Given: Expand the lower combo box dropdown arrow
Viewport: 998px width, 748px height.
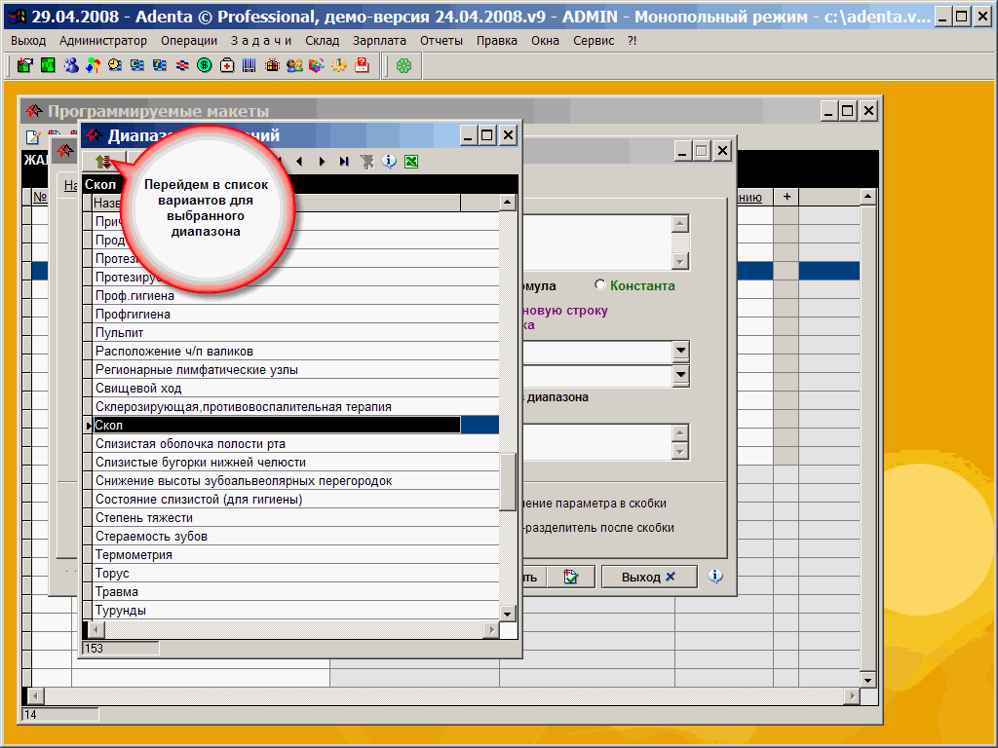Looking at the screenshot, I should click(x=680, y=375).
